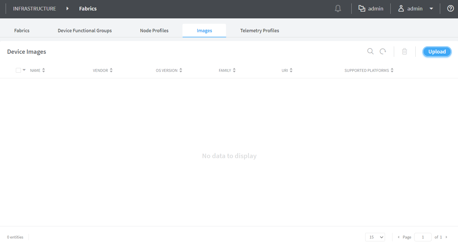458x245 pixels.
Task: Refresh the Device Images list
Action: click(383, 51)
